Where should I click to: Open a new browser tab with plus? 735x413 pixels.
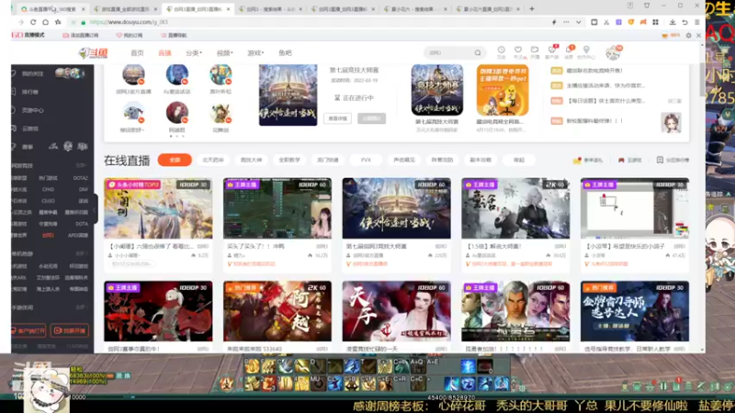tap(532, 8)
